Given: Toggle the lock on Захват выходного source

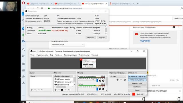Looking at the screenshot, I should [58, 82].
